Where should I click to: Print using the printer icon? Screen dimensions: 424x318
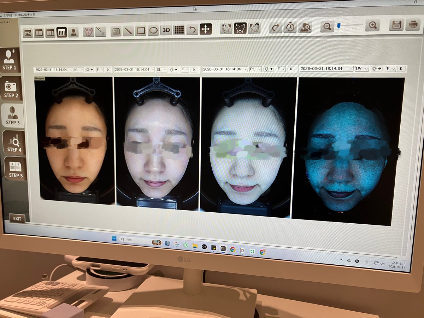(413, 24)
